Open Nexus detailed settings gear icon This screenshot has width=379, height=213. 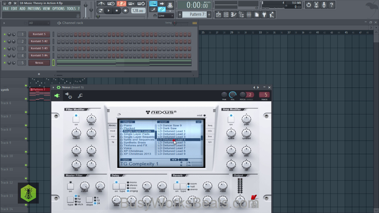click(x=68, y=96)
